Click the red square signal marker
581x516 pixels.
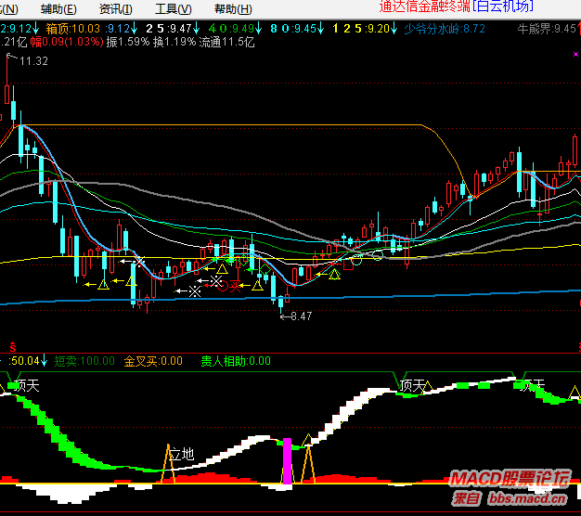[348, 264]
